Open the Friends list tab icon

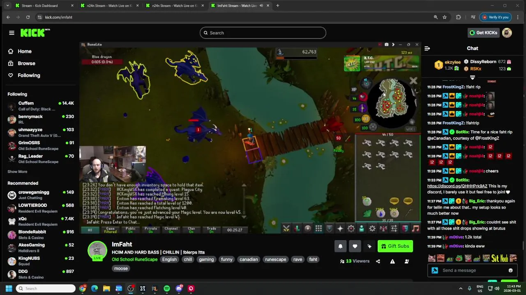click(x=362, y=229)
